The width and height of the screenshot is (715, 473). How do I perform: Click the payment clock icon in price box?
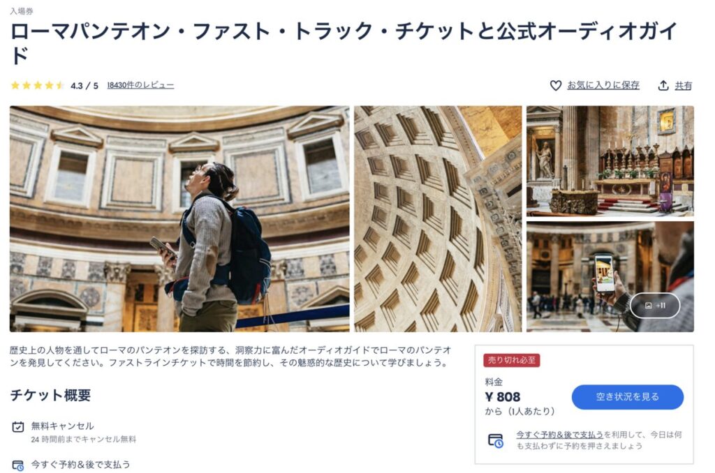pyautogui.click(x=496, y=441)
